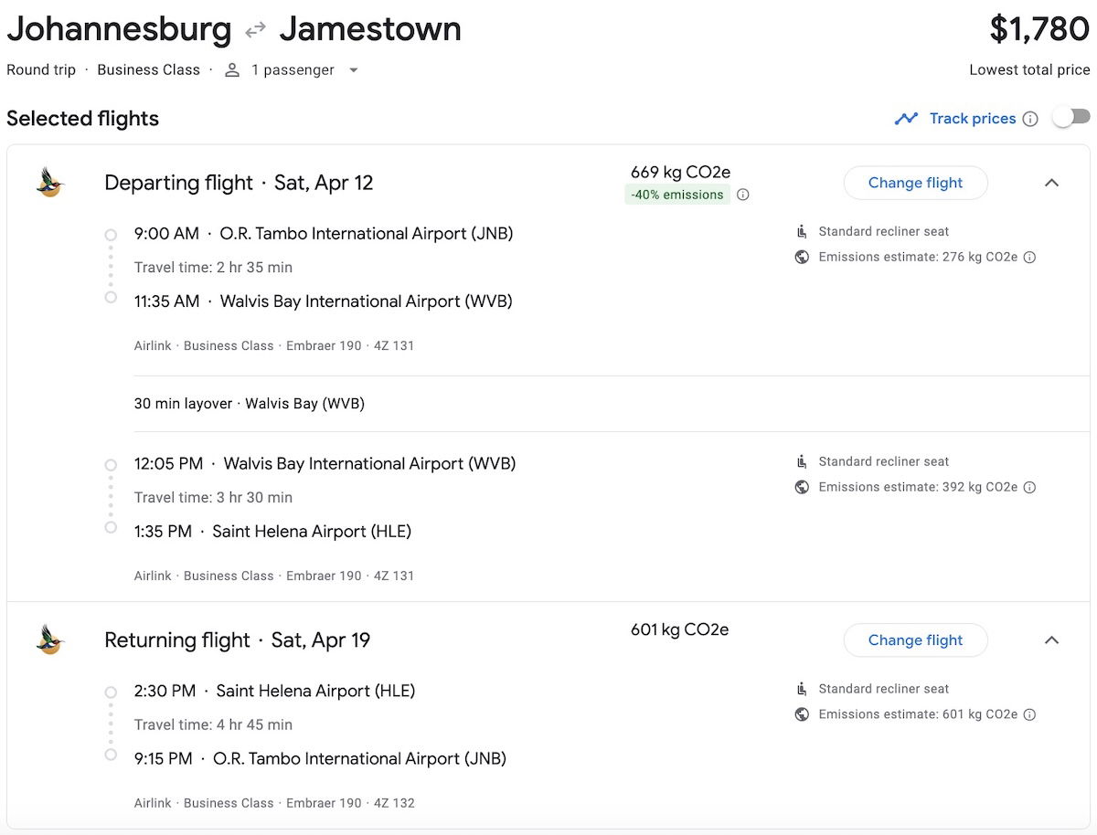Open the 1 passenger dropdown arrow

pyautogui.click(x=354, y=70)
